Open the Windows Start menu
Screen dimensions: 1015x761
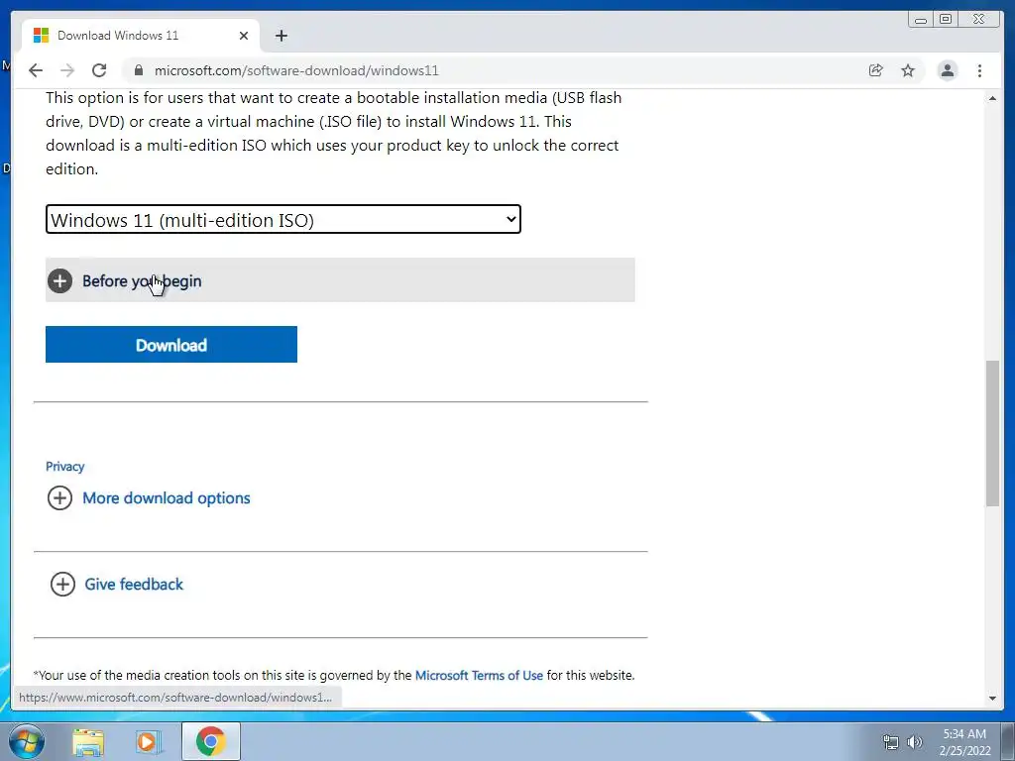(27, 741)
